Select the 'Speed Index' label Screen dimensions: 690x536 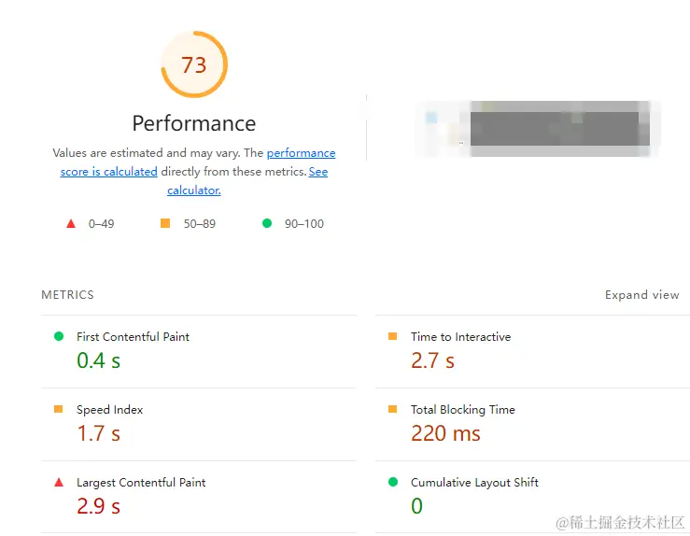click(109, 410)
